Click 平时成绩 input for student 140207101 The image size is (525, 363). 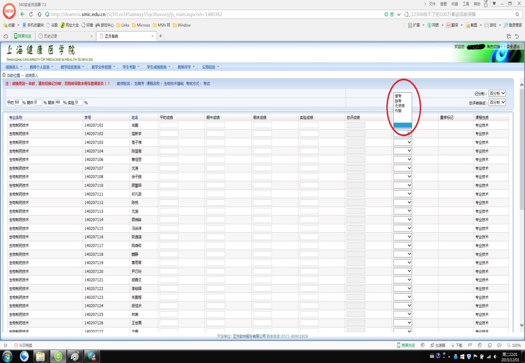(x=169, y=125)
